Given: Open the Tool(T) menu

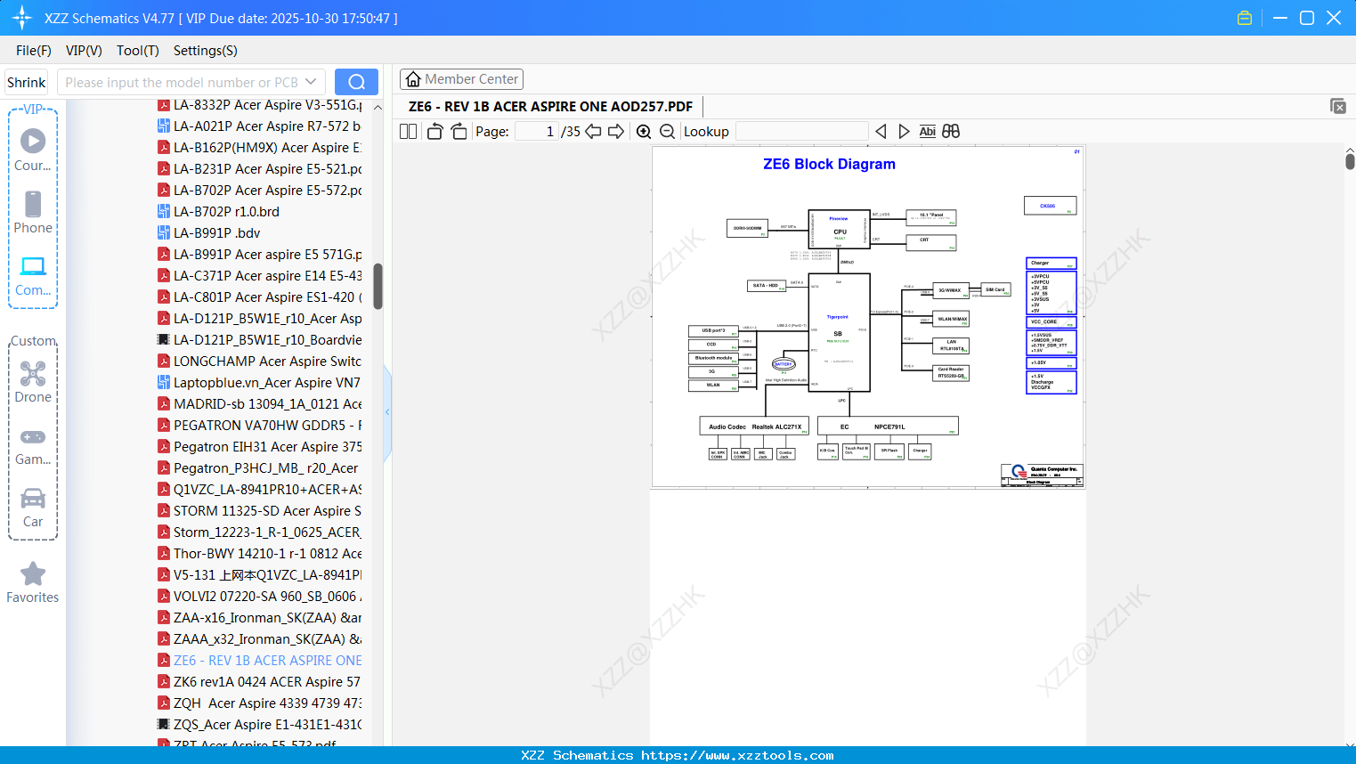Looking at the screenshot, I should (x=138, y=51).
